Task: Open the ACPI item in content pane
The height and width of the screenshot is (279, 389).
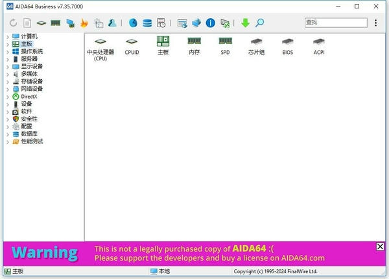Action: (x=319, y=46)
